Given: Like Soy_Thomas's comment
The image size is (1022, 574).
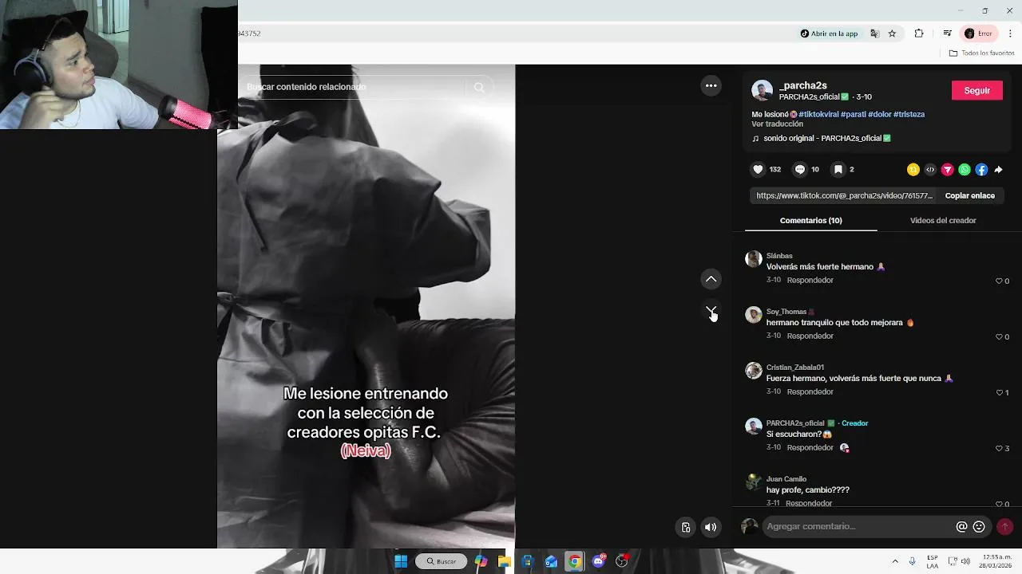Looking at the screenshot, I should click(x=999, y=337).
